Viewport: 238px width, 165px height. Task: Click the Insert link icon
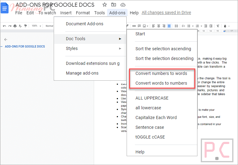click(x=134, y=26)
